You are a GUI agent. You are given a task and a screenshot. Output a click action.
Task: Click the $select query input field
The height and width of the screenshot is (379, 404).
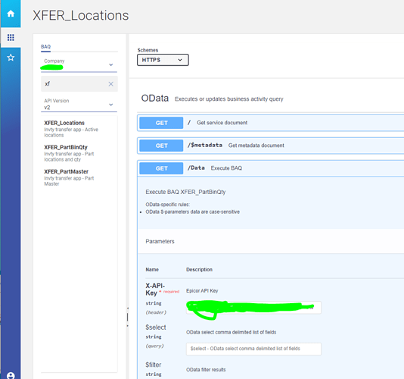tap(253, 349)
